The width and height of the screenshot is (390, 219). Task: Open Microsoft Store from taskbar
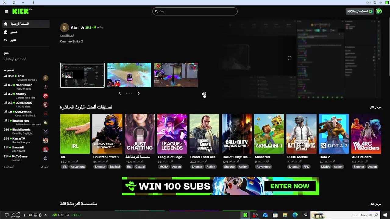275,215
